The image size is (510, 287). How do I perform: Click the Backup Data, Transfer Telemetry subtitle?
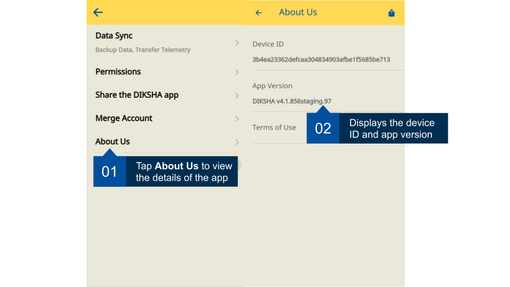pos(143,50)
